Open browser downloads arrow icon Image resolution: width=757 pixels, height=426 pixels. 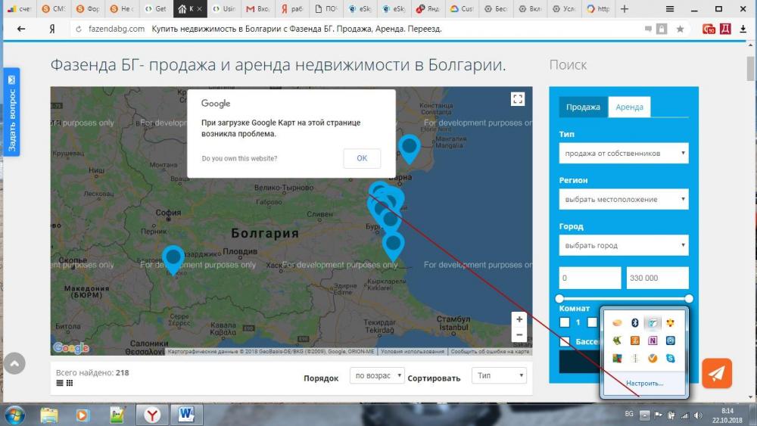pos(743,29)
